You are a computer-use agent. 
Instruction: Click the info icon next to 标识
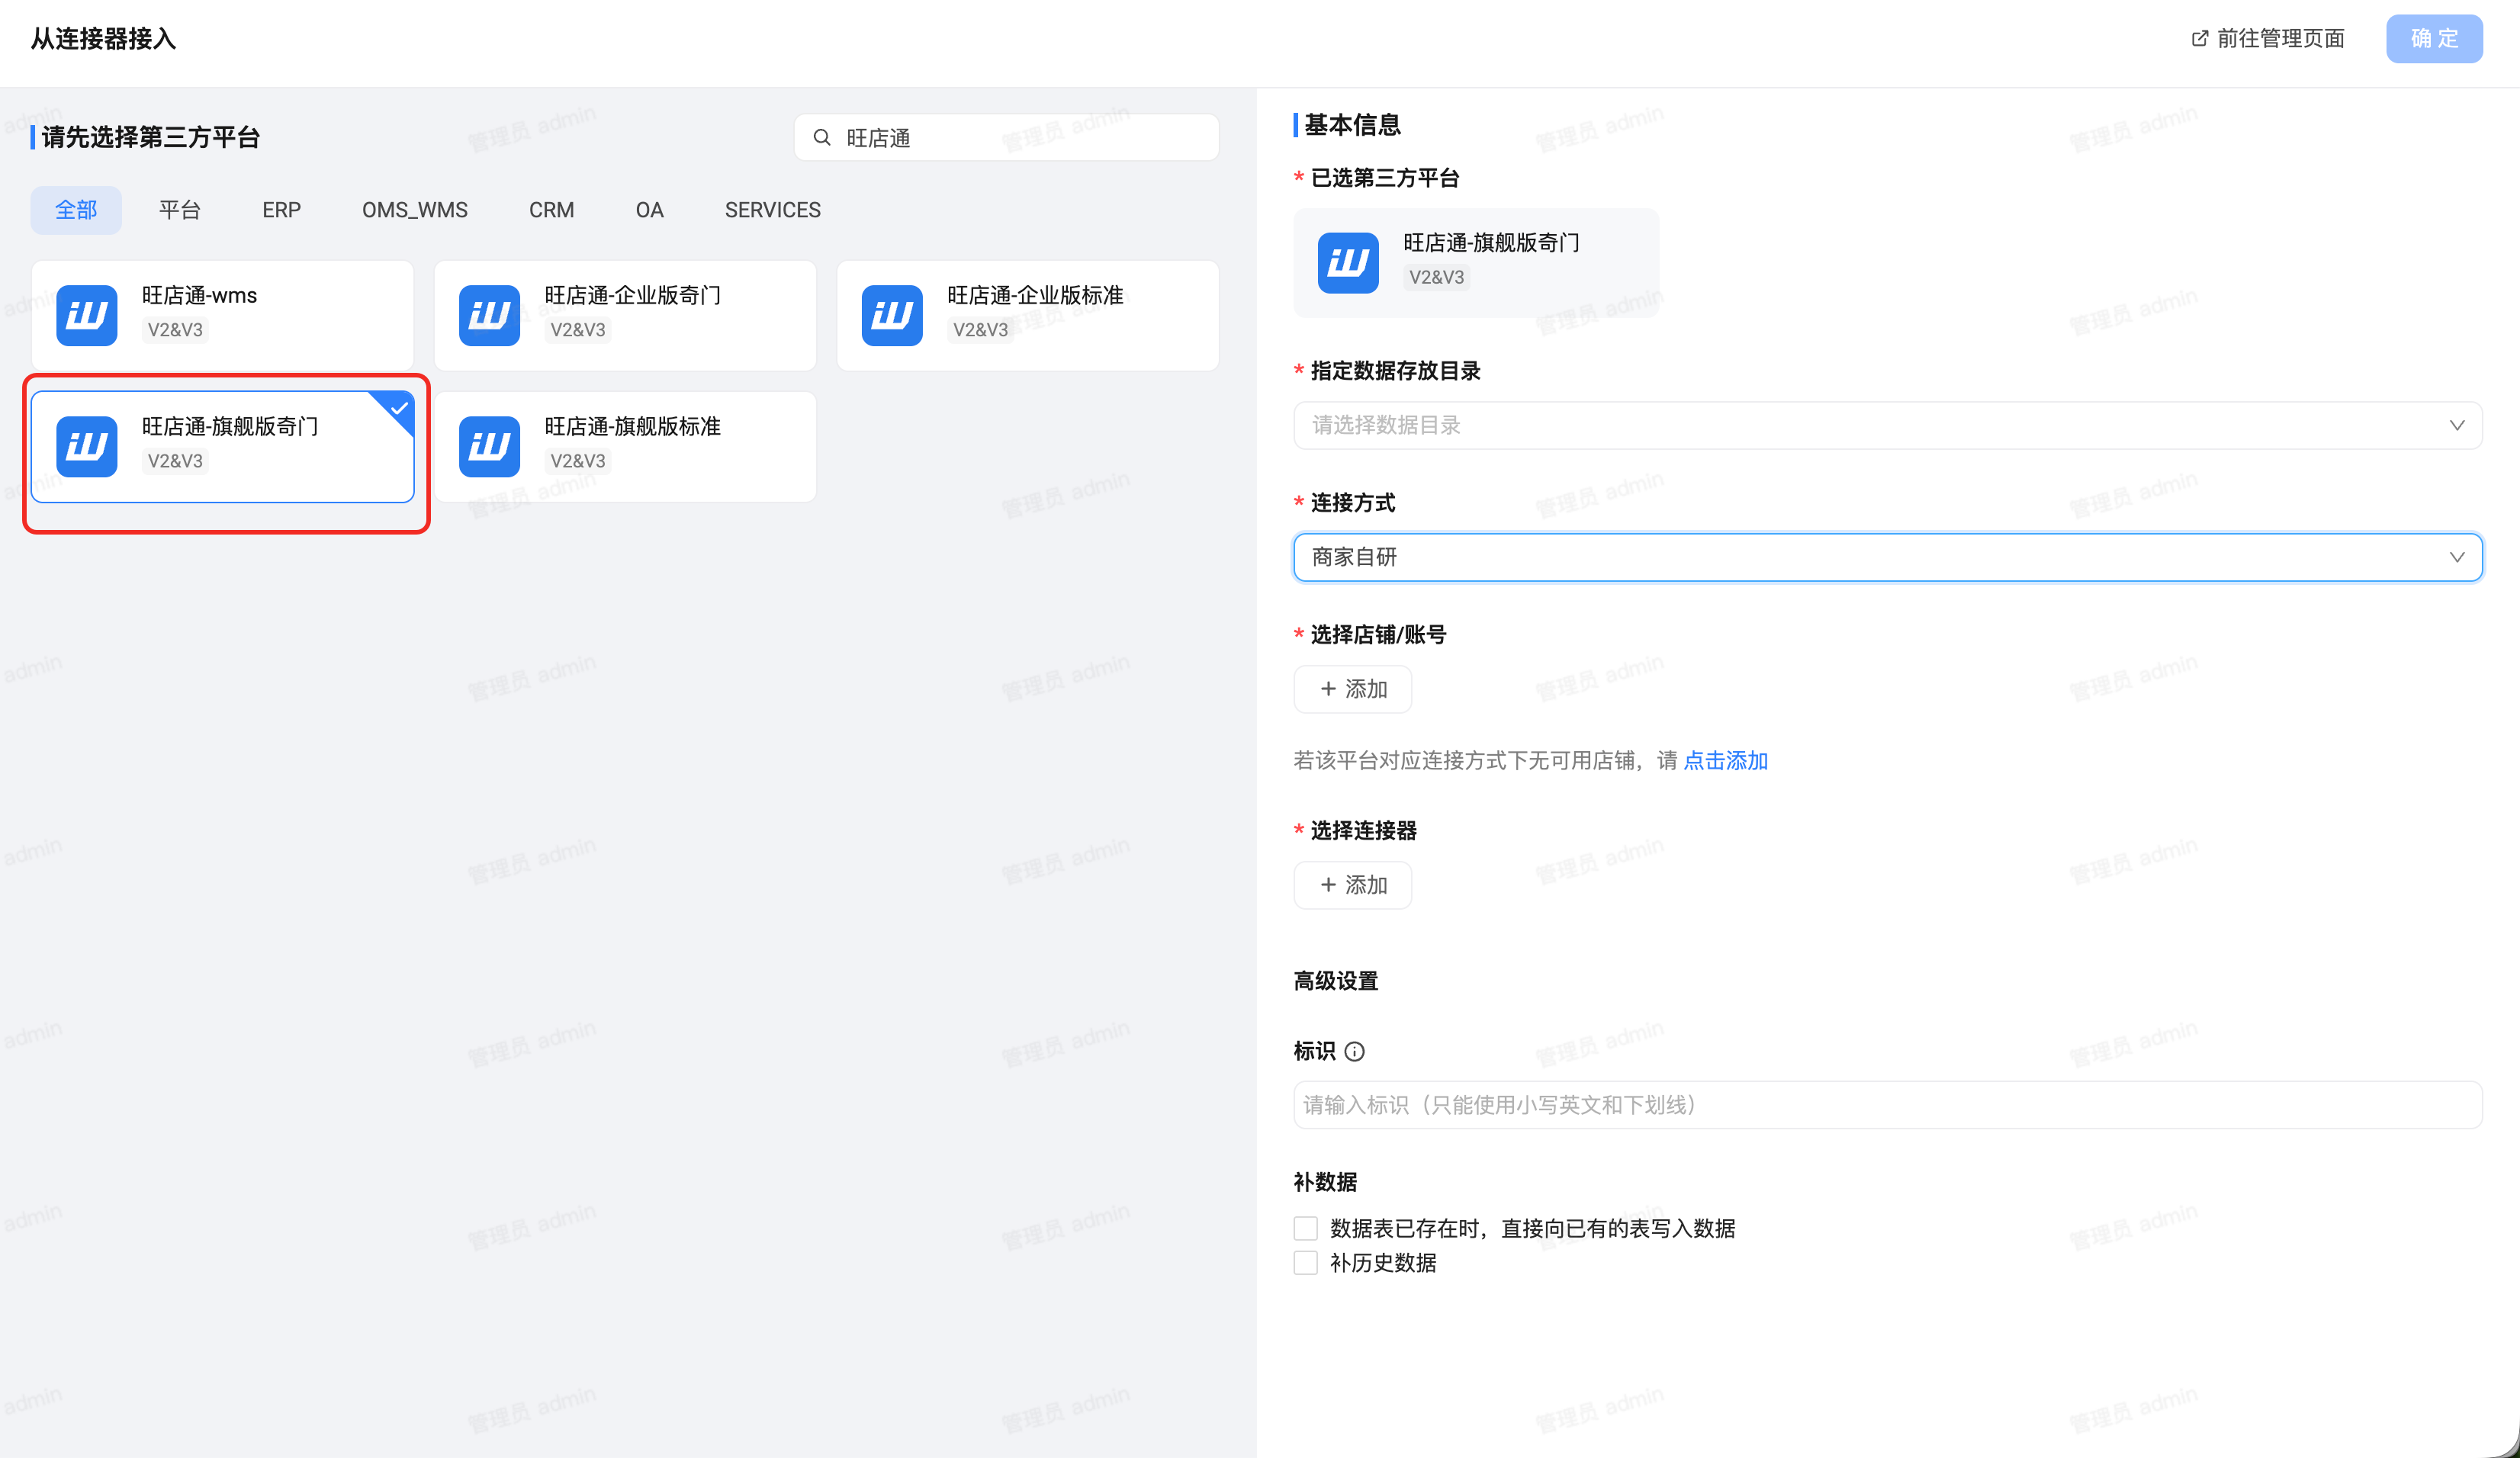coord(1354,1051)
